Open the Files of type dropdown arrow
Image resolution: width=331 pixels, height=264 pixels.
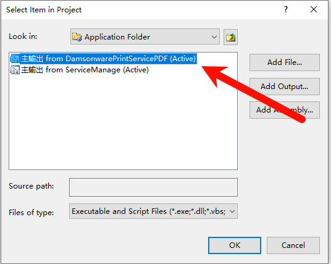tap(232, 211)
